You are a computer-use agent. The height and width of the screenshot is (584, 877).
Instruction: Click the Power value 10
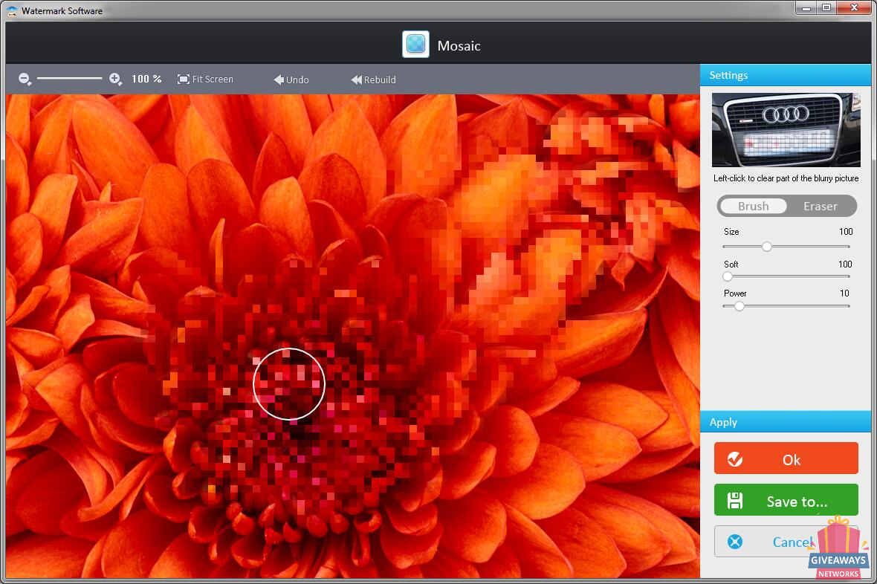pos(844,293)
